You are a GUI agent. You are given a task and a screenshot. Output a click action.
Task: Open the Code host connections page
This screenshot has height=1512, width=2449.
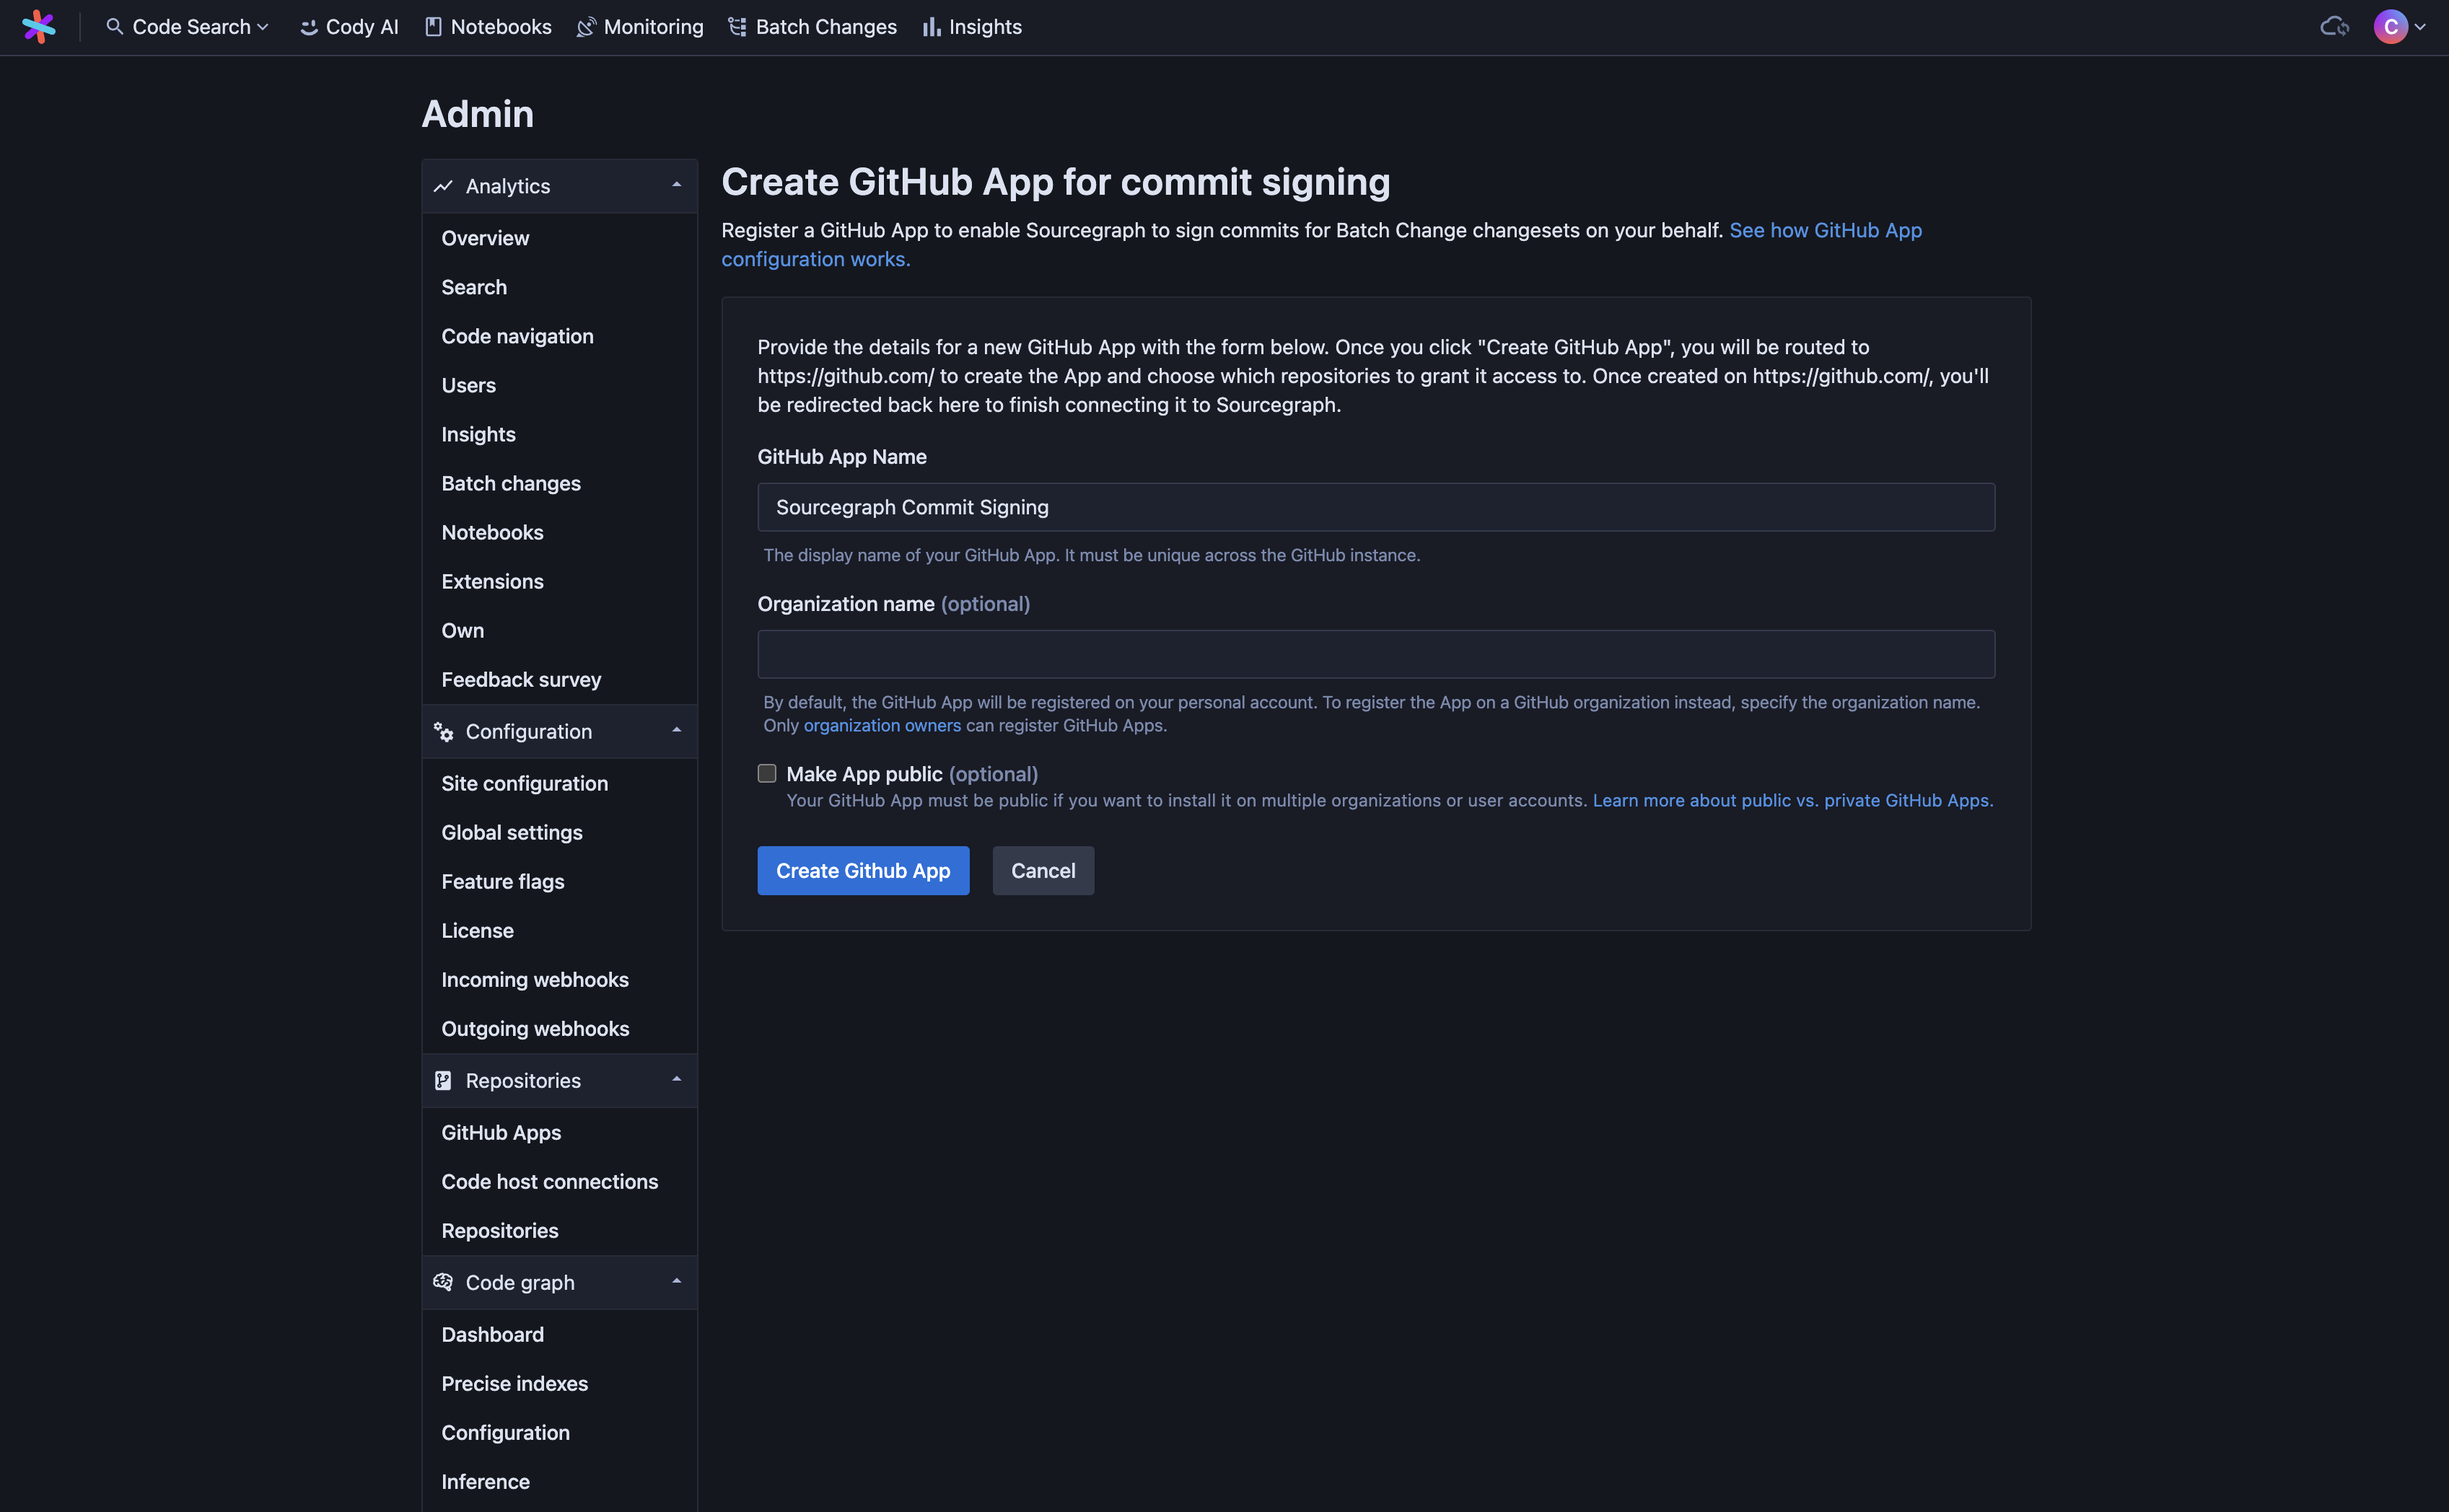click(x=549, y=1182)
